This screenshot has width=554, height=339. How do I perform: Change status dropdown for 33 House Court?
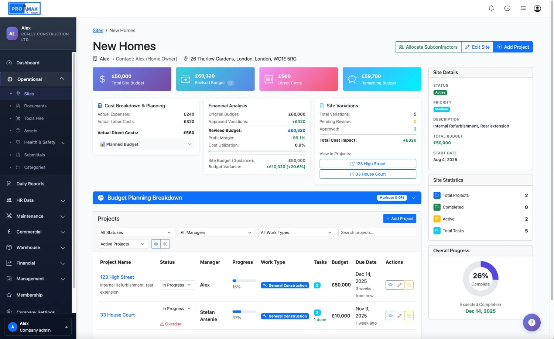[x=177, y=308]
